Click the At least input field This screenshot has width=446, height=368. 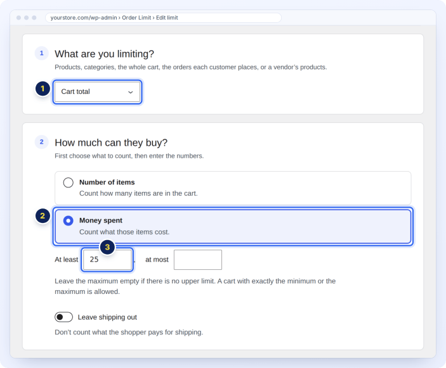(107, 260)
